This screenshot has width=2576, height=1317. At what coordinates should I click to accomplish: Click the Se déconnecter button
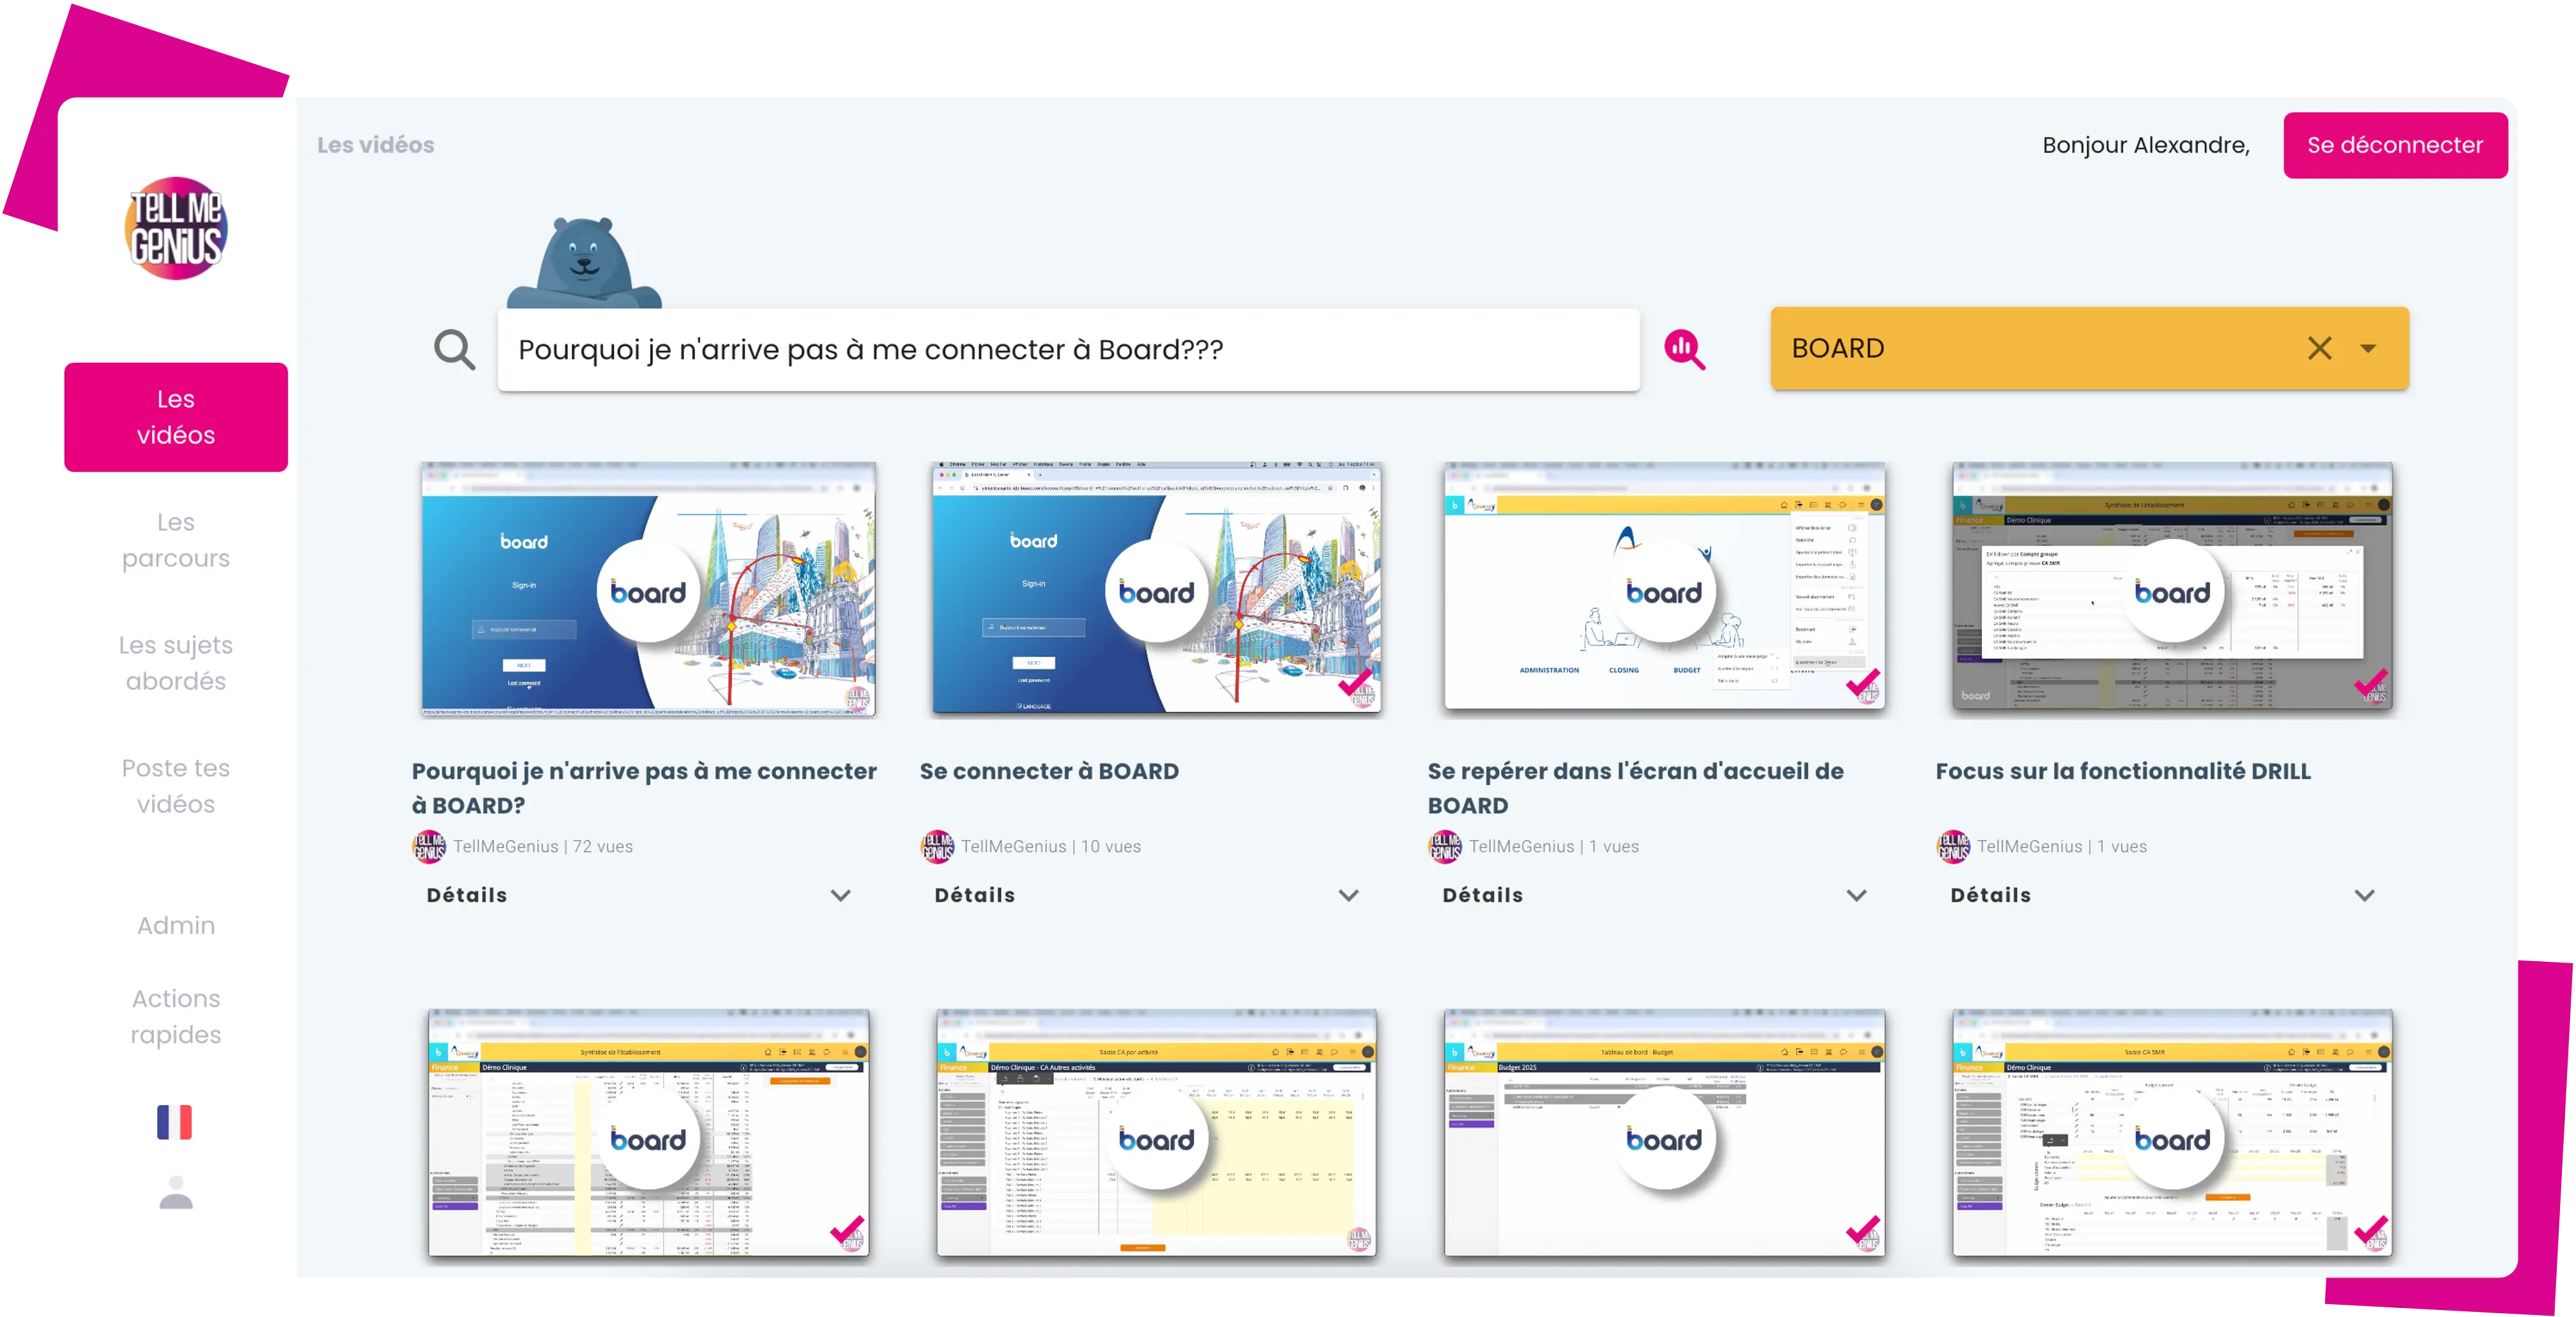(x=2395, y=145)
